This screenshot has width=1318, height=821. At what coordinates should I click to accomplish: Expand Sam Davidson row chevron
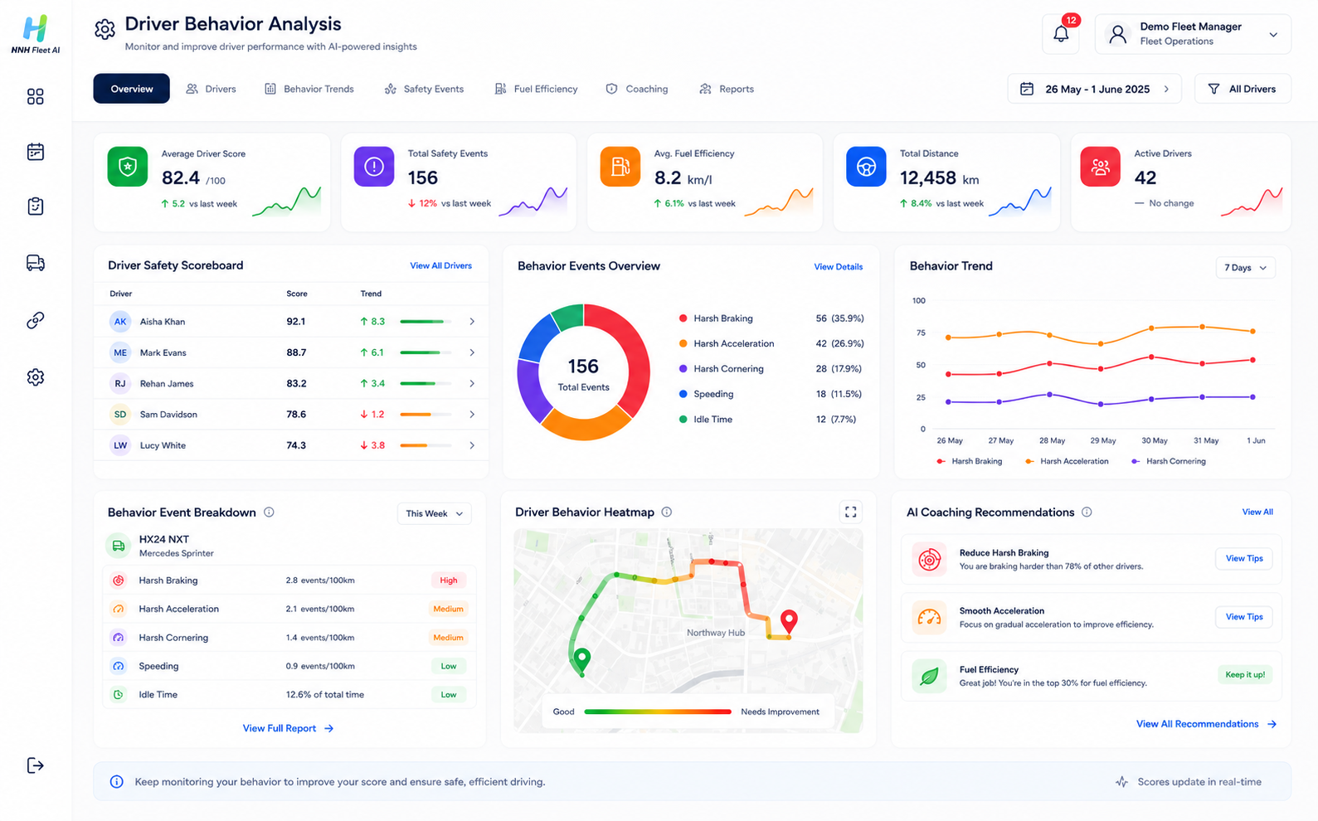point(472,415)
